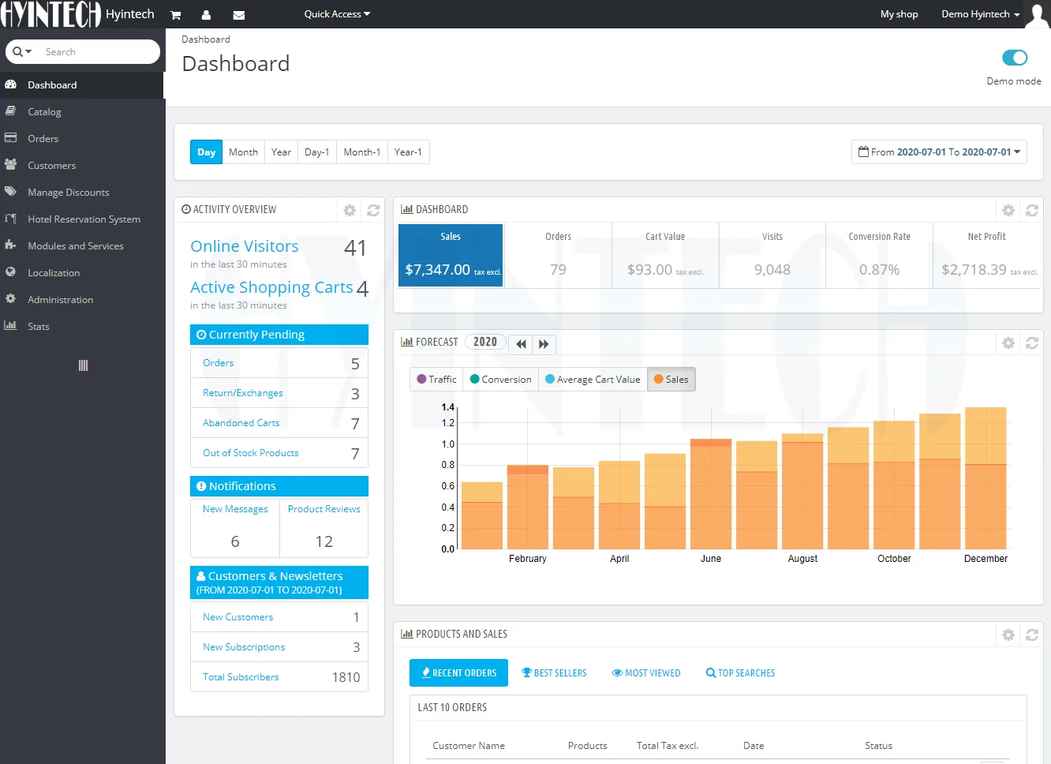
Task: Click the user icon in top bar
Action: tap(206, 15)
